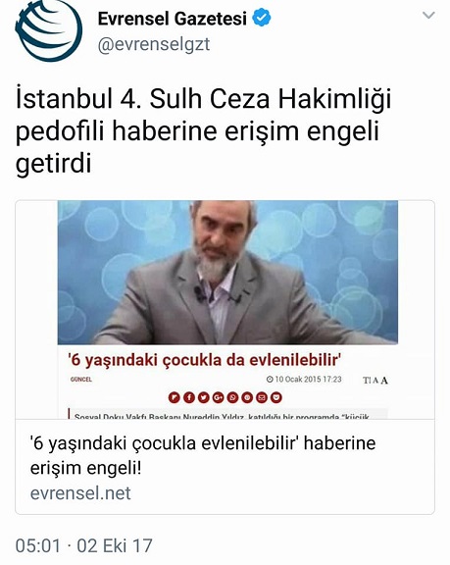Select the medium font size A
Image resolution: width=450 pixels, height=565 pixels.
tap(375, 381)
